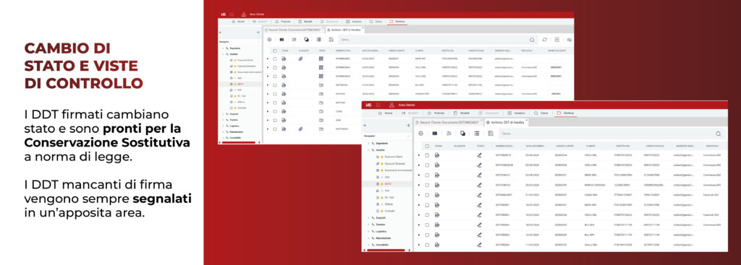Expand NERO SPA row arrow in back window

coord(268,59)
